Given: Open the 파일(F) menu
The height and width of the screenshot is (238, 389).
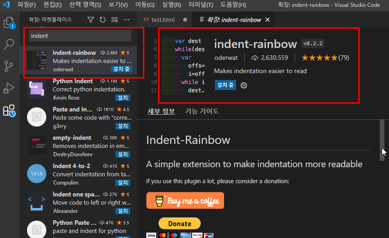Looking at the screenshot, I should point(27,5).
